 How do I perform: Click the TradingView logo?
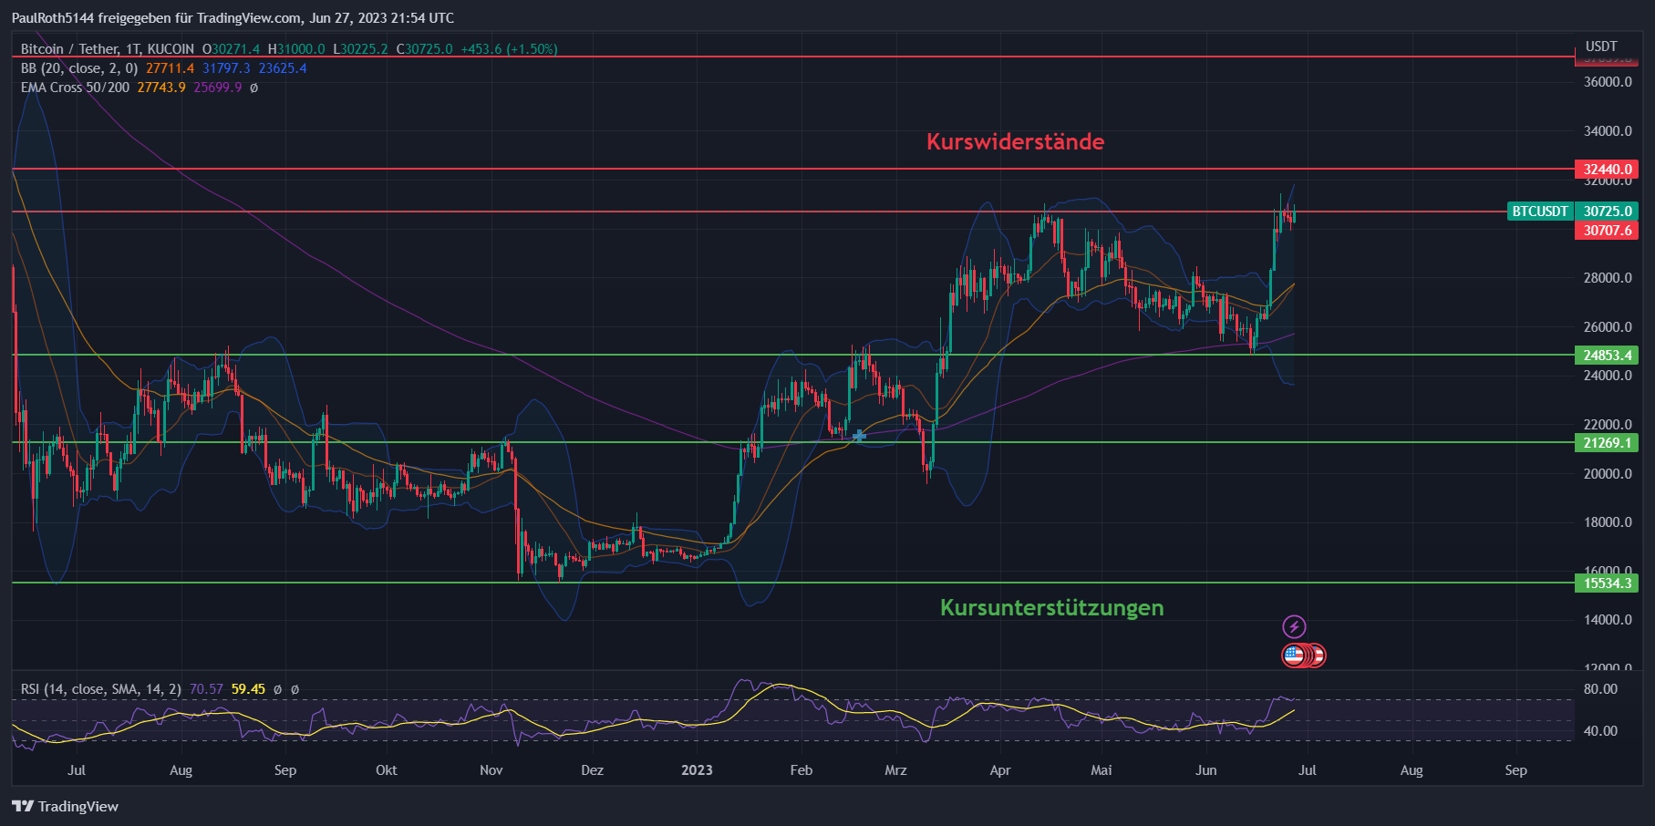[x=65, y=806]
